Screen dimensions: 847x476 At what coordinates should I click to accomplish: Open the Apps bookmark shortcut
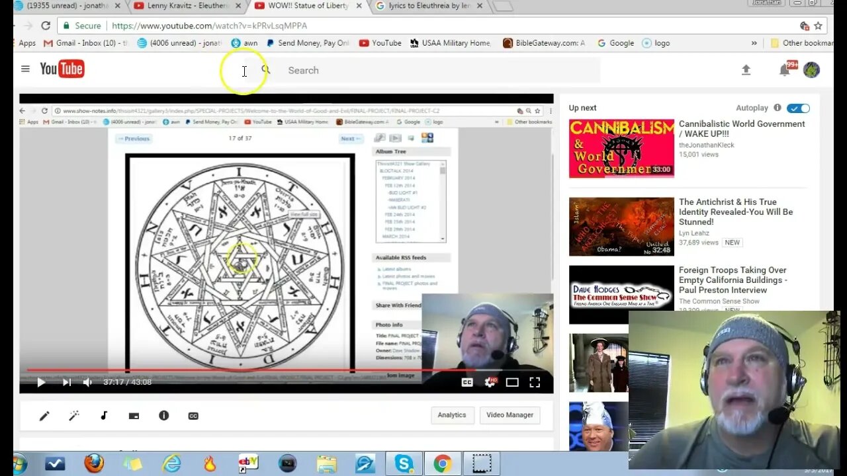(27, 43)
